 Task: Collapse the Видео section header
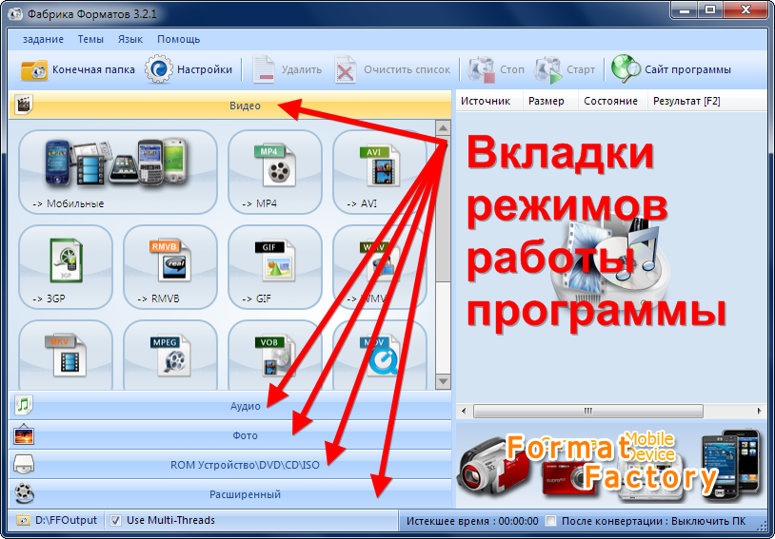230,106
